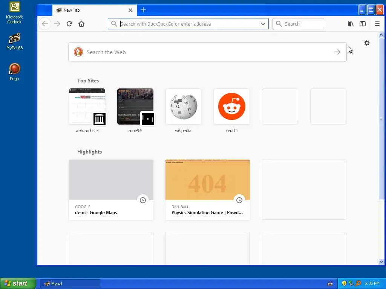Click the forward navigation arrow

point(57,24)
